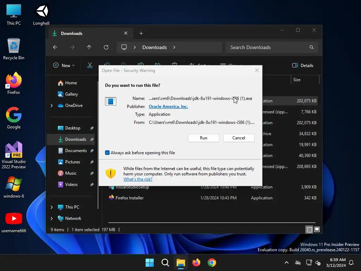
Task: Click the OneDrive tray cloud icon
Action: 298,263
